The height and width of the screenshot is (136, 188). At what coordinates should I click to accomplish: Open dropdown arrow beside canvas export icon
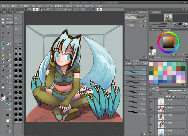(32, 10)
